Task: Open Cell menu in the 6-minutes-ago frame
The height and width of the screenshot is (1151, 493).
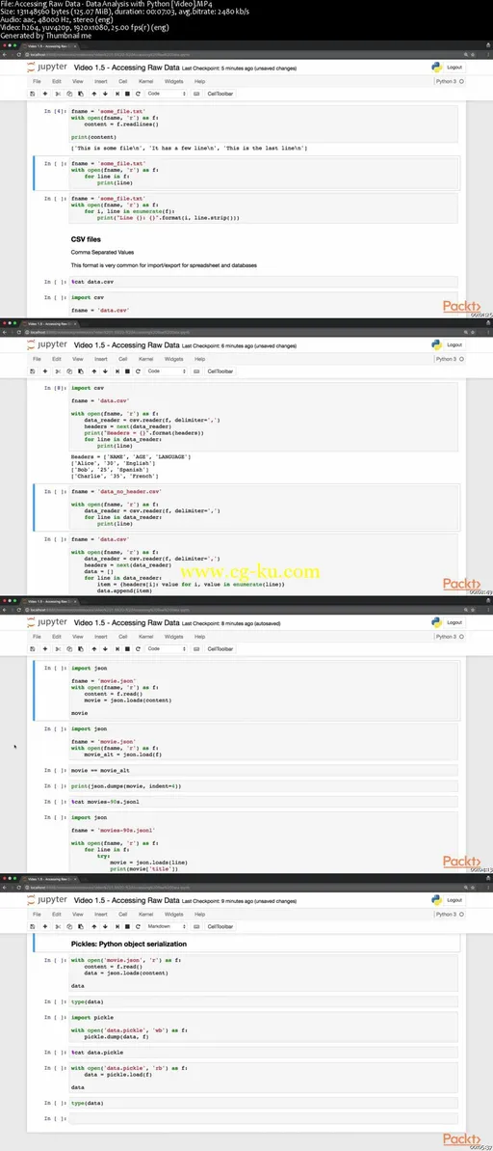Action: (x=123, y=359)
